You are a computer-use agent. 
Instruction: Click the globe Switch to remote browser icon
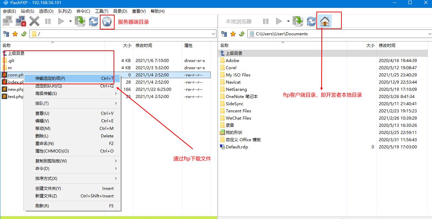point(107,22)
